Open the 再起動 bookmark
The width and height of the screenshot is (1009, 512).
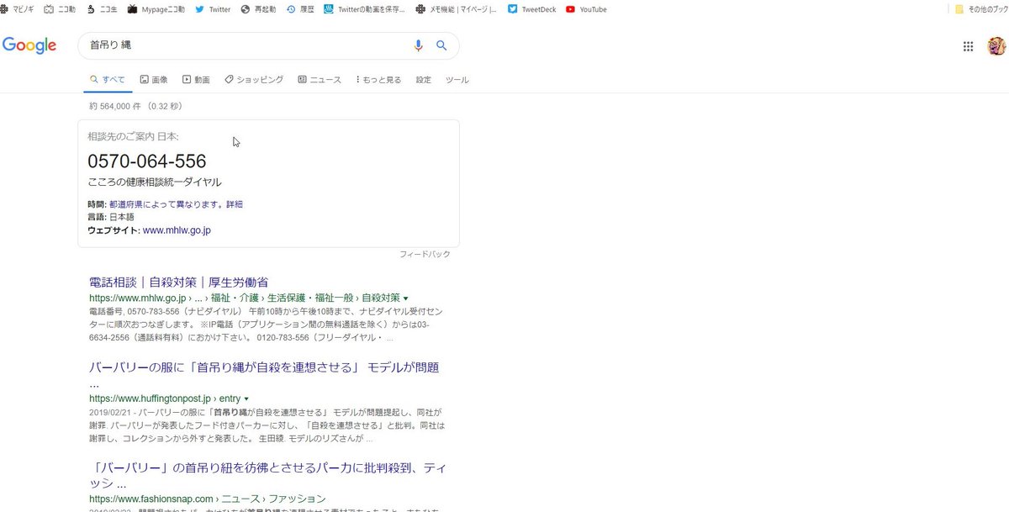258,9
